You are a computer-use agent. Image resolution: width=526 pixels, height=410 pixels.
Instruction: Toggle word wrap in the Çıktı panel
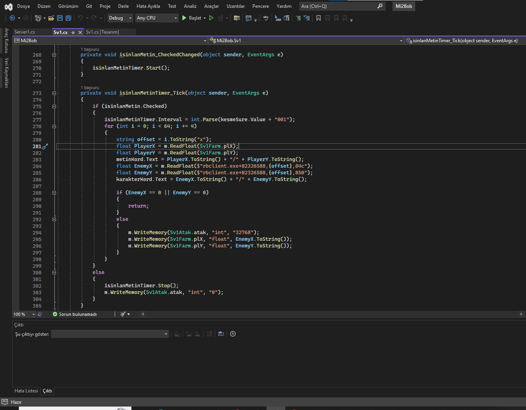click(221, 334)
